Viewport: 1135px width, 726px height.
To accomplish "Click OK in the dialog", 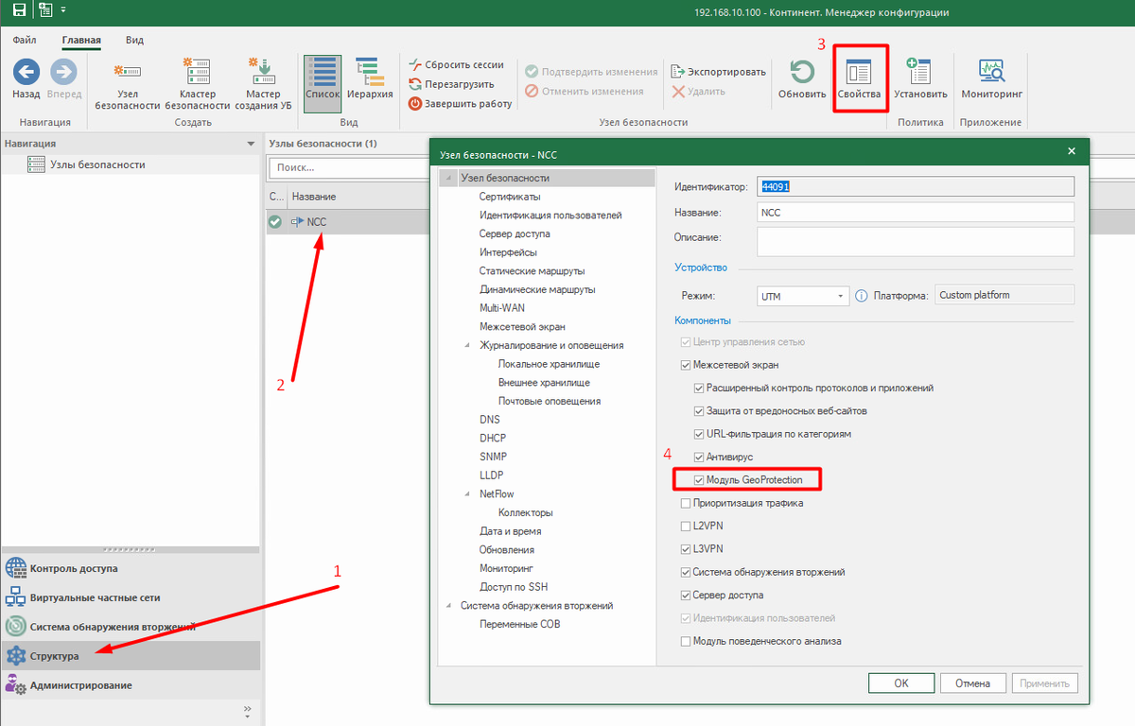I will [901, 683].
